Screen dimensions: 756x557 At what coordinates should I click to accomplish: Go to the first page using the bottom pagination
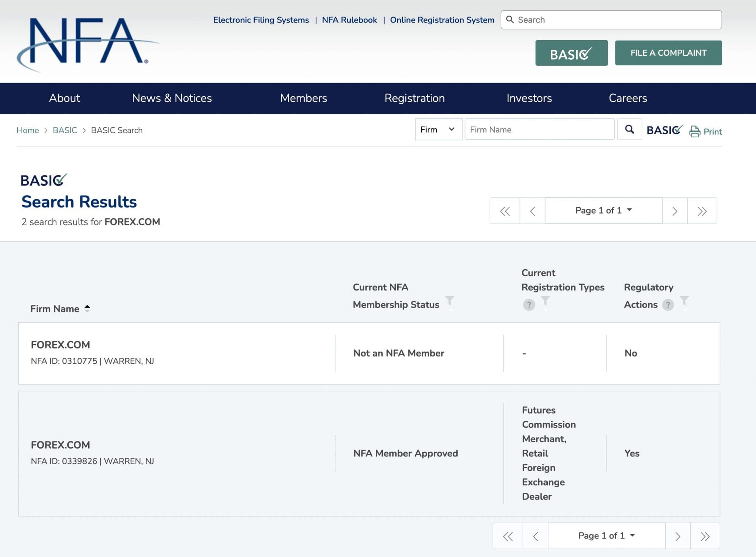[x=508, y=536]
